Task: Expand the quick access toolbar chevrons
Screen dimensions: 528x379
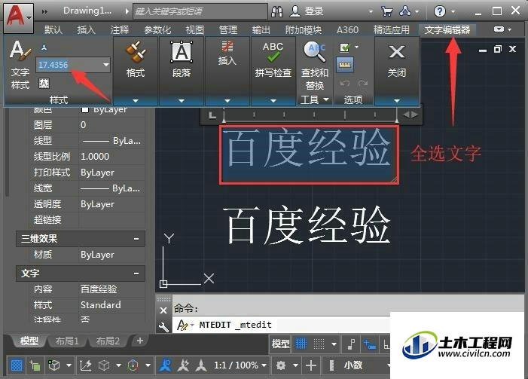Action: point(44,11)
